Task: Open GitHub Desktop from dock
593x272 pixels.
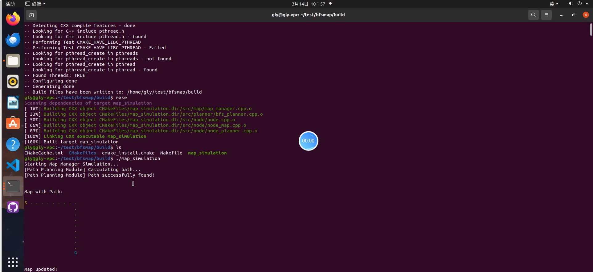Action: (x=13, y=207)
